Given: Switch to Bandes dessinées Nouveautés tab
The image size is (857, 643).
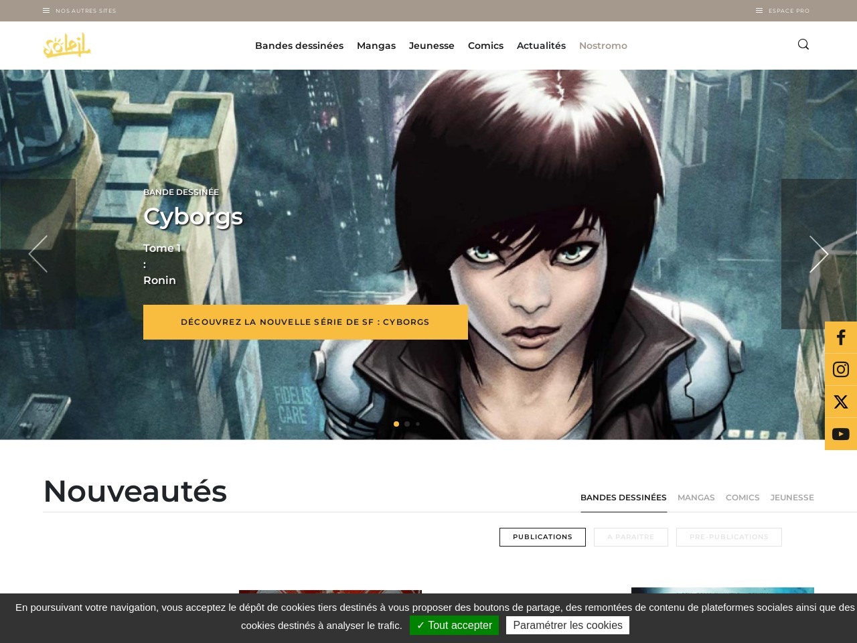Looking at the screenshot, I should tap(623, 498).
